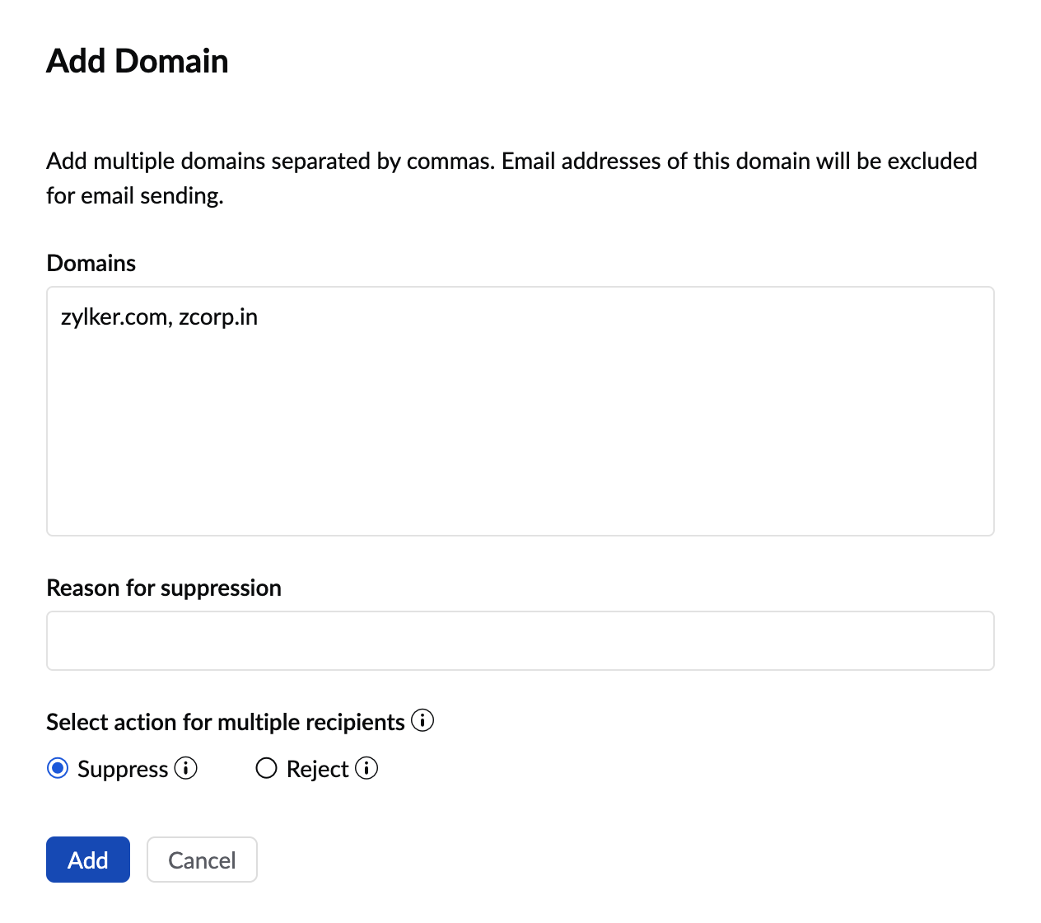
Task: Click "Select action for multiple recipients" label
Action: (x=226, y=722)
